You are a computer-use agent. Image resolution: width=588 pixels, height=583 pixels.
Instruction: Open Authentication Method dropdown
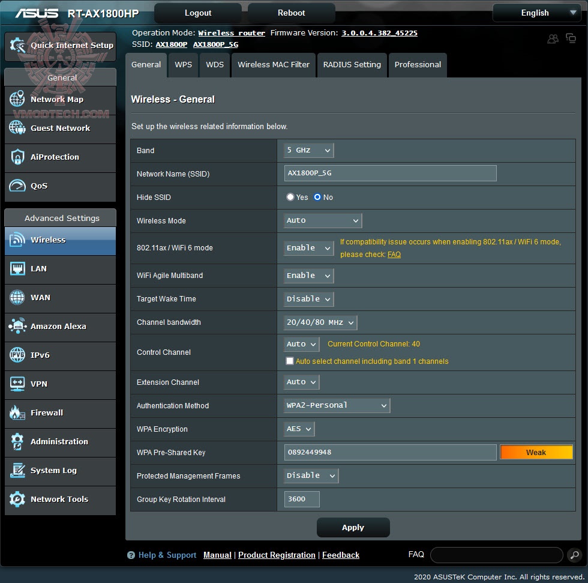point(337,405)
